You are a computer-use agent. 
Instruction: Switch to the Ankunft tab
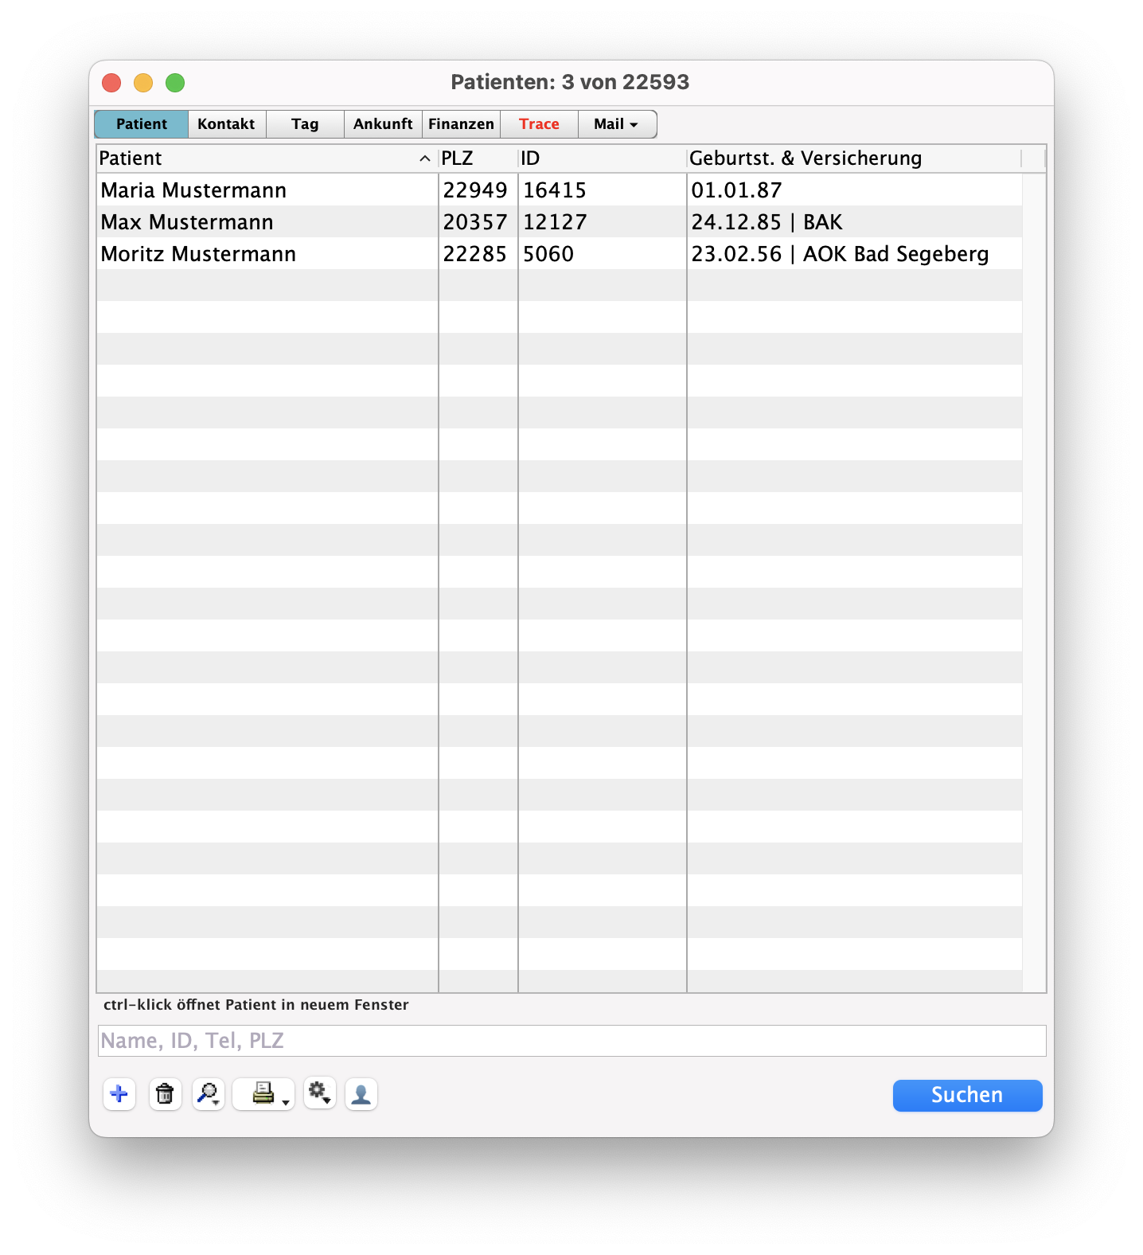(x=383, y=124)
